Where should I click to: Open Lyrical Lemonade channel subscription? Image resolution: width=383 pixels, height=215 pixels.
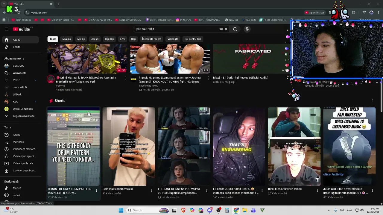[20, 109]
